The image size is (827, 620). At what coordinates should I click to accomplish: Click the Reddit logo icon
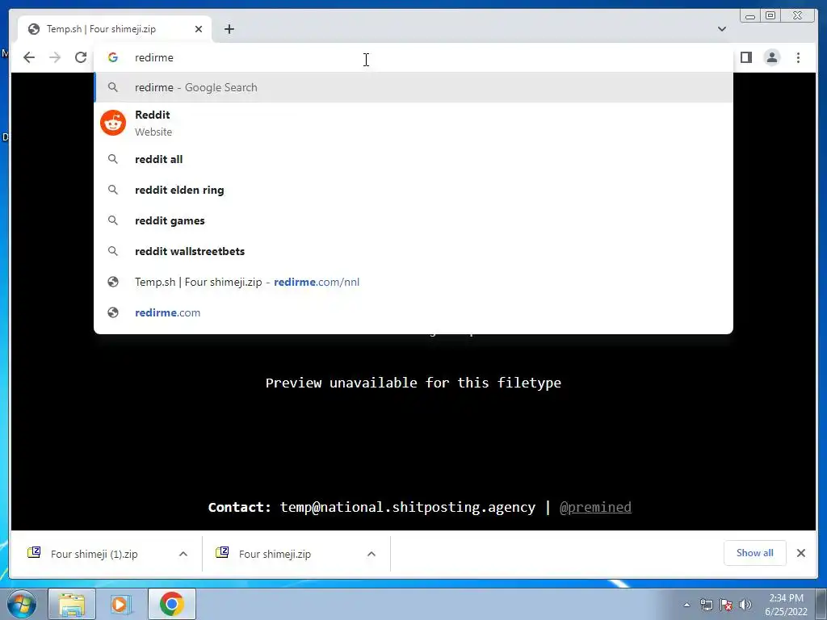click(x=113, y=123)
